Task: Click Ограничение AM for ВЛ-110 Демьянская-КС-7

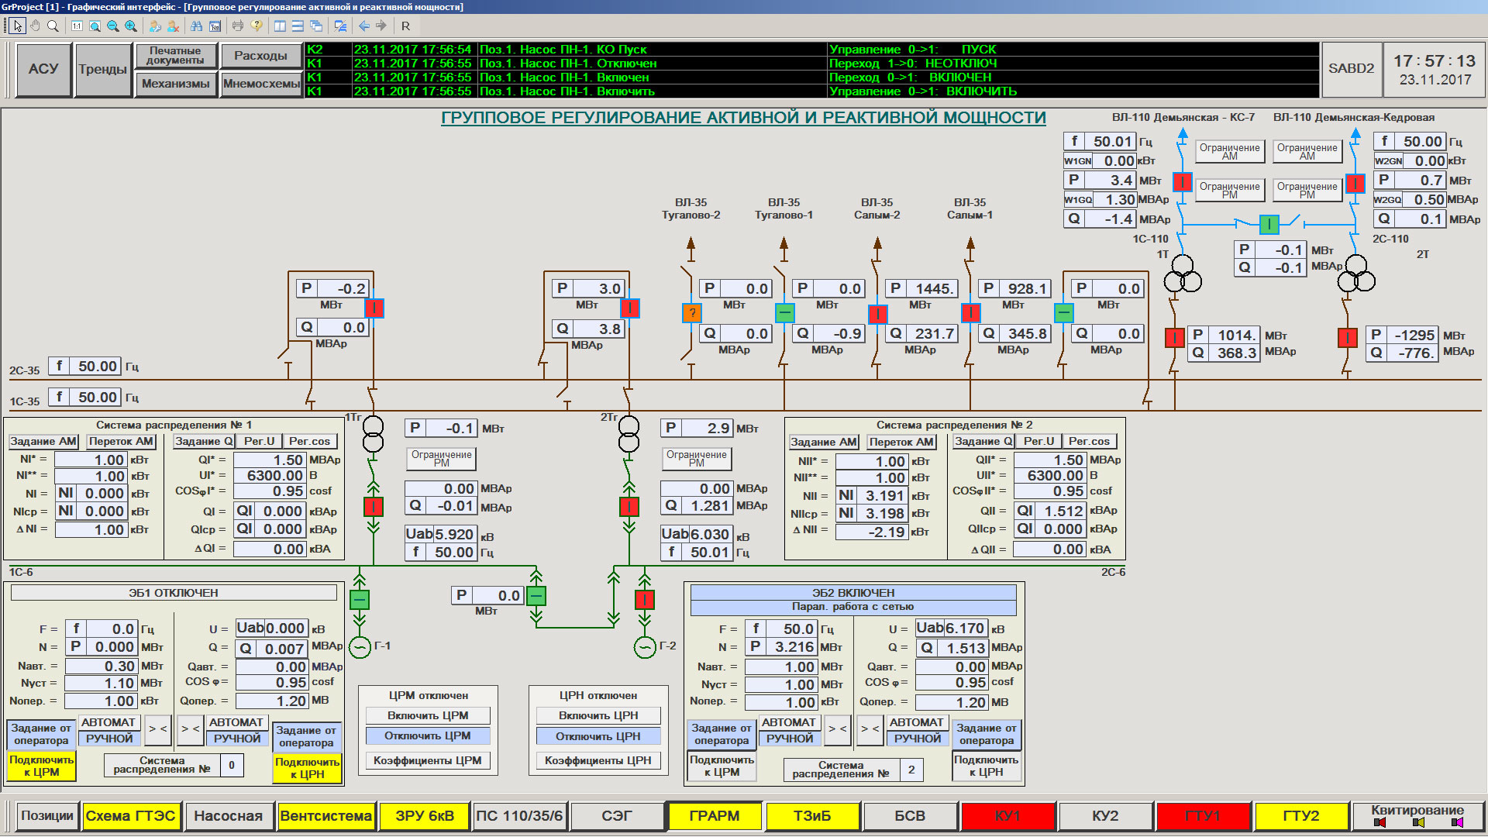Action: [x=1229, y=151]
